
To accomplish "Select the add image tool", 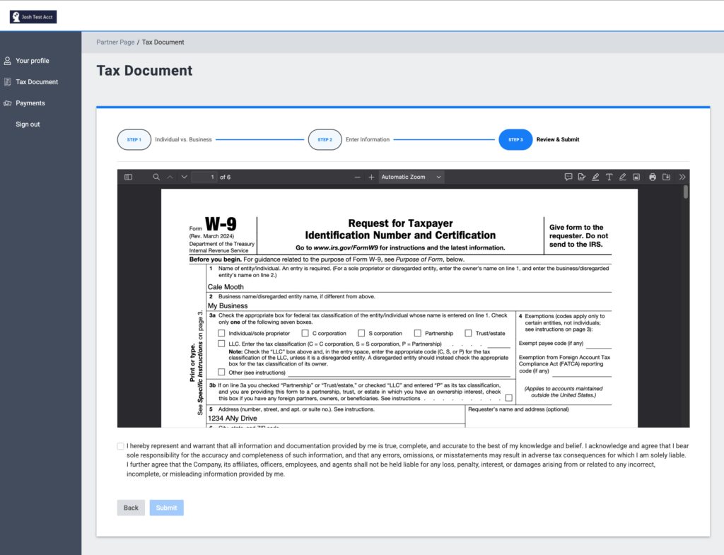I will click(636, 177).
